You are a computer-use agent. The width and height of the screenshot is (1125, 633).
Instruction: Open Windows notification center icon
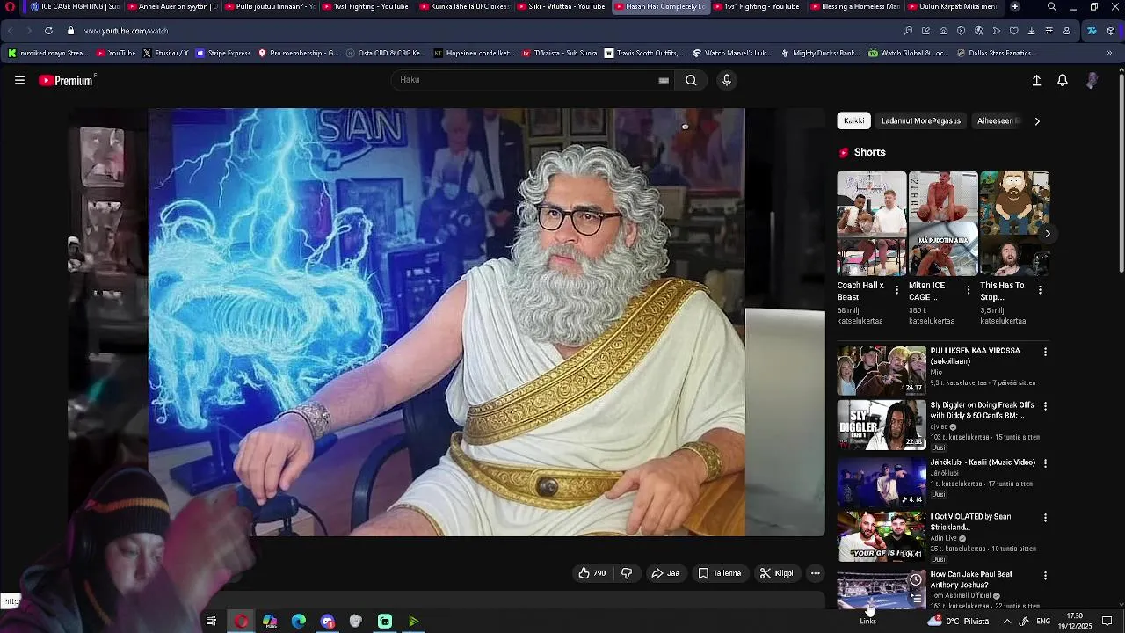[x=1107, y=622]
